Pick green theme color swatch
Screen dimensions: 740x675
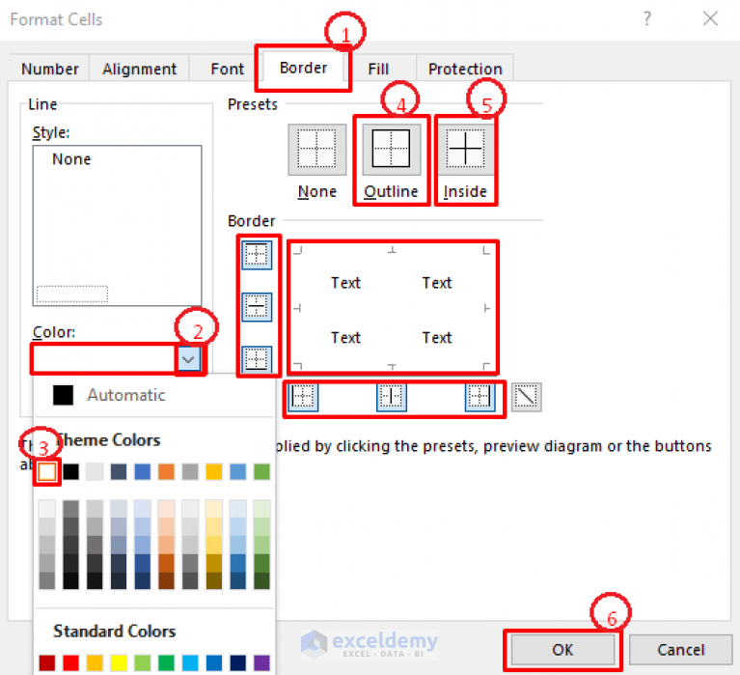coord(261,471)
